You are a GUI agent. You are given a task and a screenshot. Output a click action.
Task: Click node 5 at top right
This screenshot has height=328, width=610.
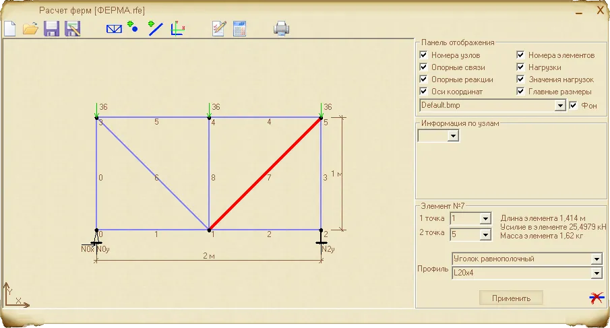tap(321, 117)
